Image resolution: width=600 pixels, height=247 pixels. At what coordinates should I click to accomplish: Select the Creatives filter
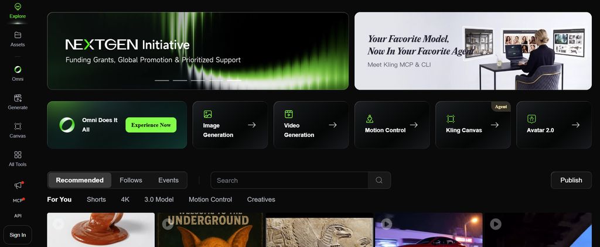(261, 199)
